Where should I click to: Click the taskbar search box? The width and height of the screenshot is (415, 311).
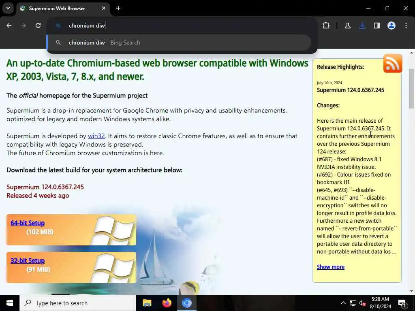tap(77, 303)
